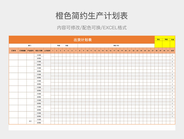Select the 审查 review cell
The width and height of the screenshot is (184, 139).
[x=166, y=40]
